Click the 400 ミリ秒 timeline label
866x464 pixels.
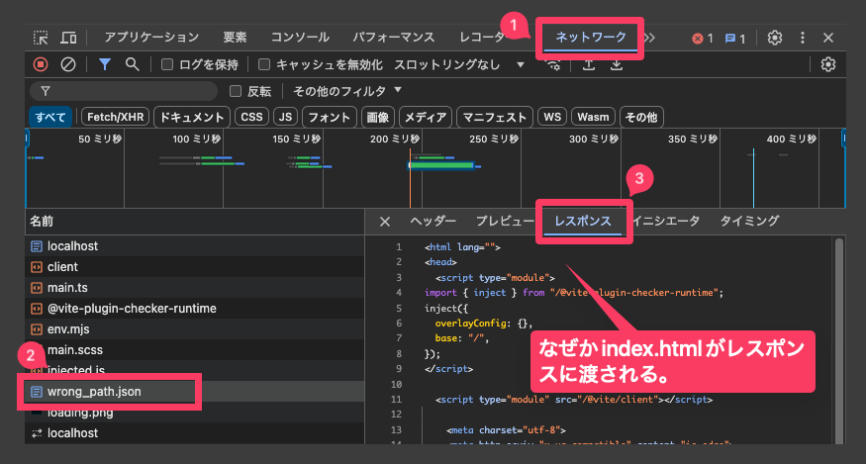coord(791,139)
